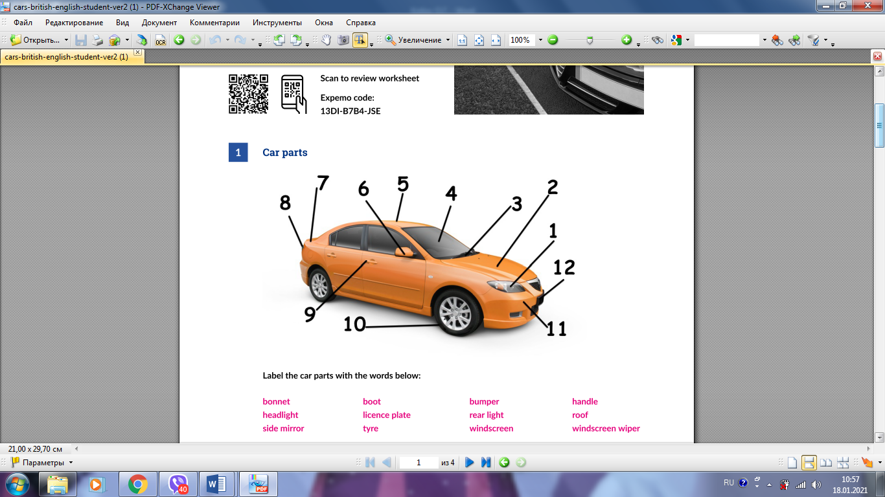Select the cars-british-english-student-ver2 document tab
Image resolution: width=885 pixels, height=497 pixels.
pyautogui.click(x=66, y=57)
